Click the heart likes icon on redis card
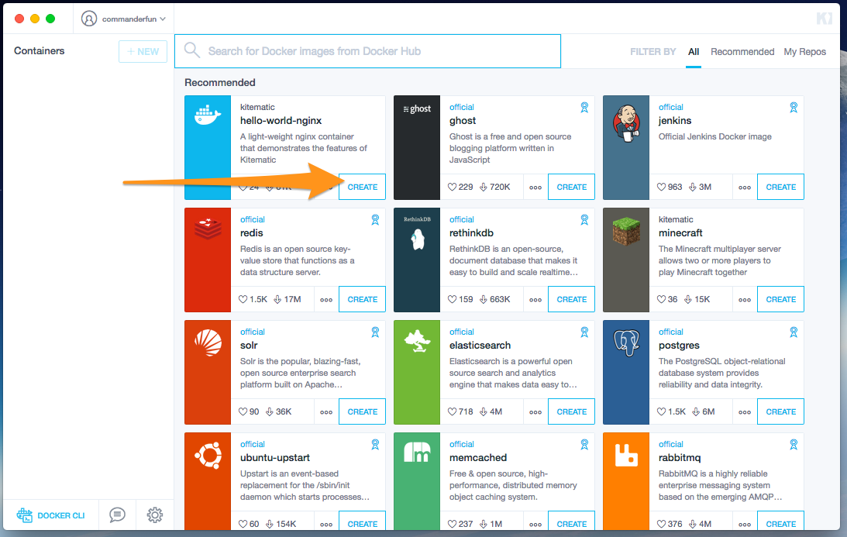847x537 pixels. 243,299
